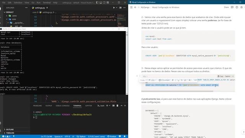Screen dimensions: 245x138
Task: Open the View menu in VS Code
Action: pos(27,3)
